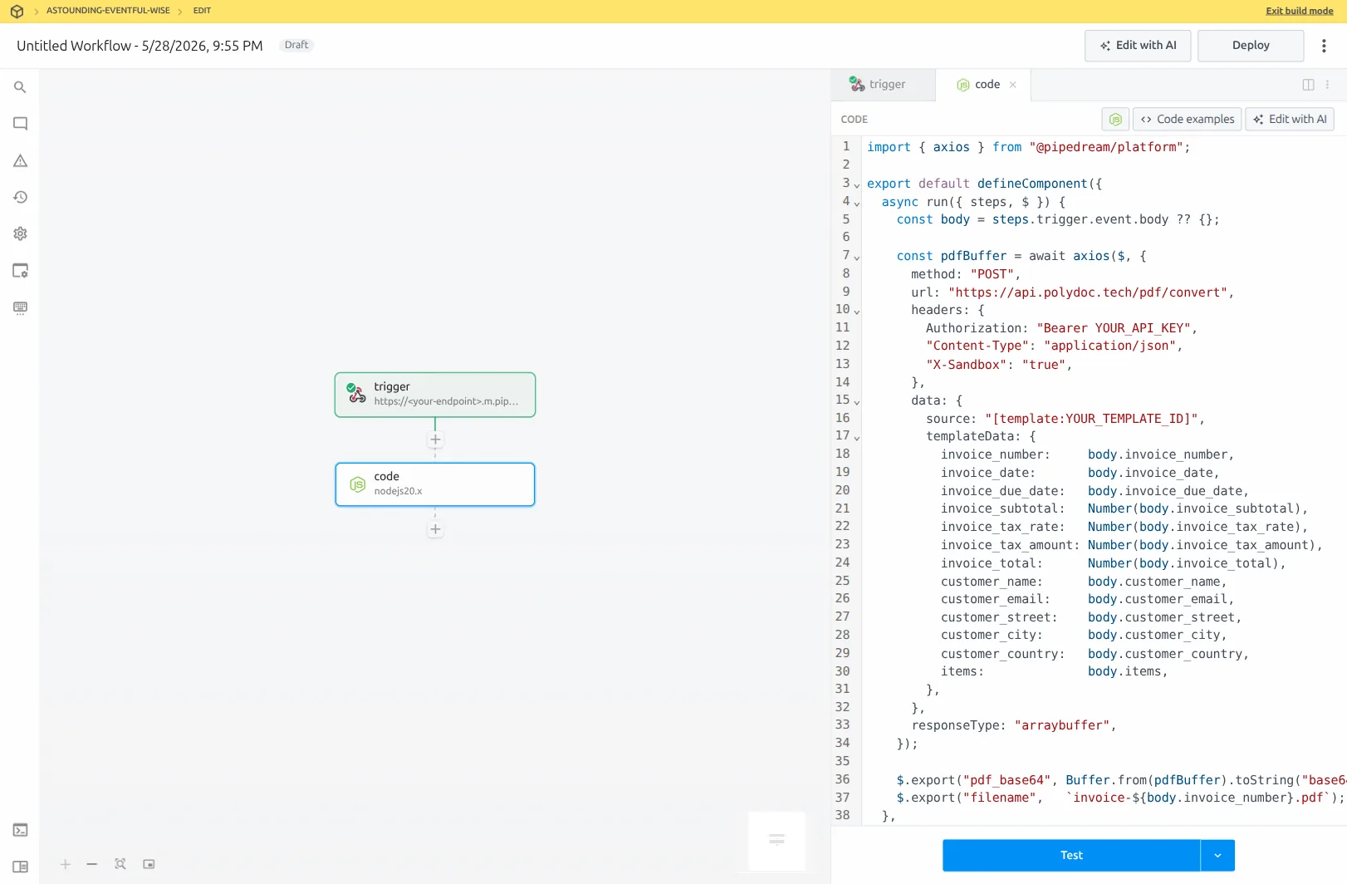Screen dimensions: 1347x884
Task: Open the Test button dropdown arrow
Action: 1217,855
